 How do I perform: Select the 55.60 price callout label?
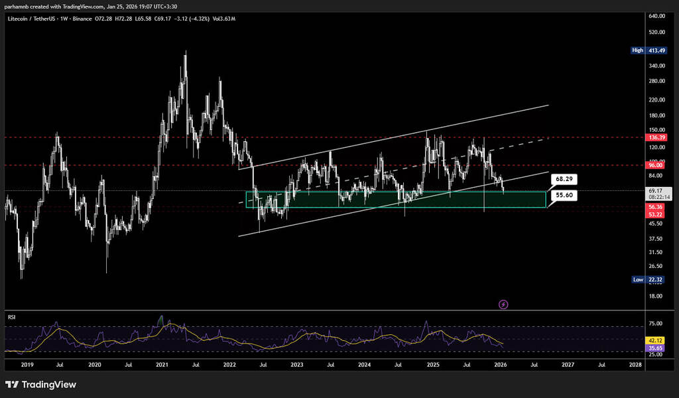point(564,196)
